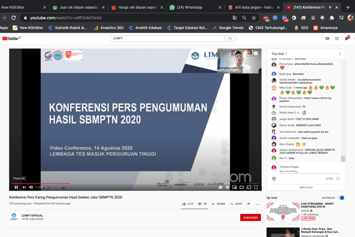Toggle the Autoplay switch
The width and height of the screenshot is (355, 237).
click(341, 198)
